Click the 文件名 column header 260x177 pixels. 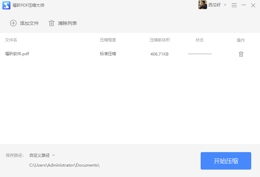point(11,40)
